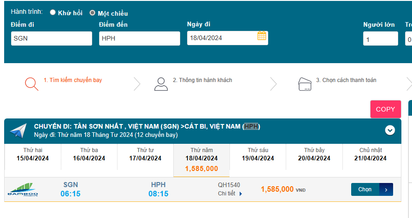
Task: Collapse the departure flight list chevron
Action: 390,130
